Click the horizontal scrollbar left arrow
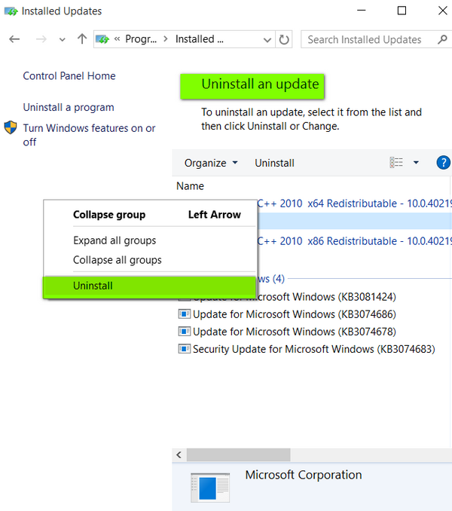This screenshot has height=511, width=452. tap(179, 454)
